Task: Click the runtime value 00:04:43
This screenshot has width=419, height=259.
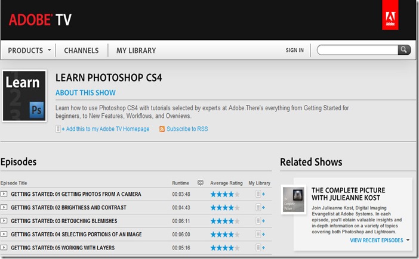Action: 181,208
